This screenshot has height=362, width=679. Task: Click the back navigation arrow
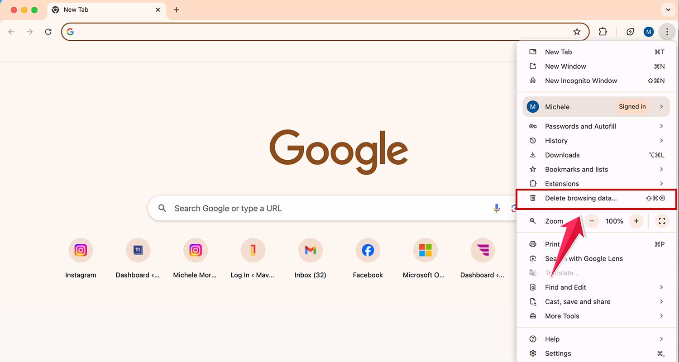11,32
